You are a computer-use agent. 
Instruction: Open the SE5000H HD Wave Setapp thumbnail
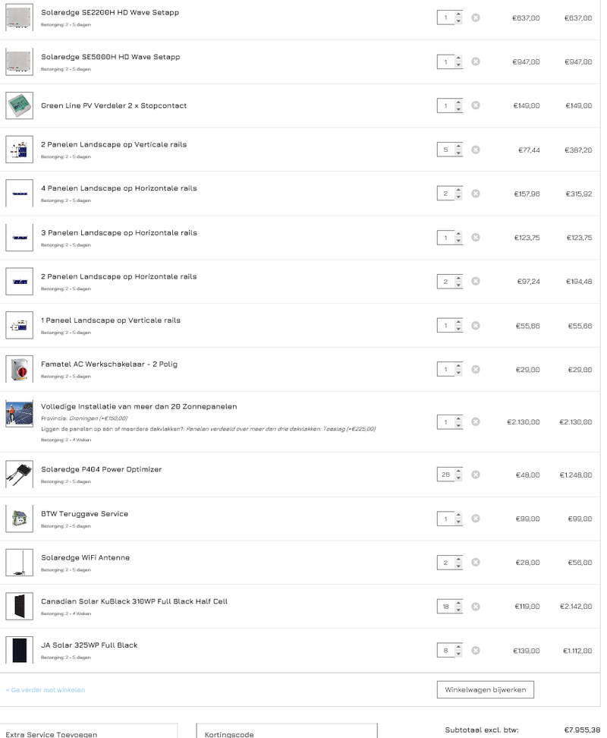click(x=19, y=61)
